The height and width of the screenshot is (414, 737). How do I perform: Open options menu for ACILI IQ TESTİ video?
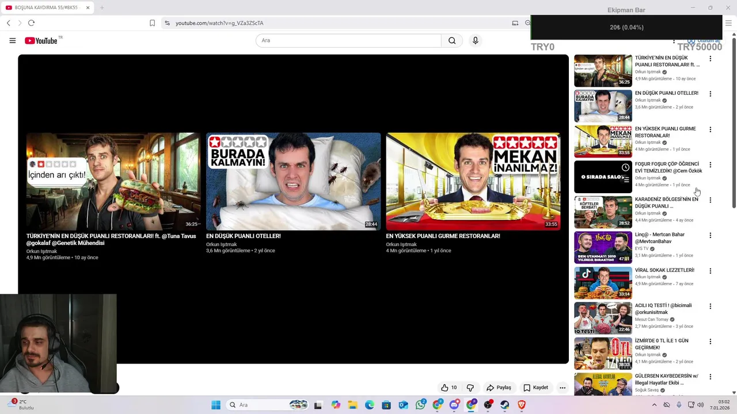[x=710, y=306]
